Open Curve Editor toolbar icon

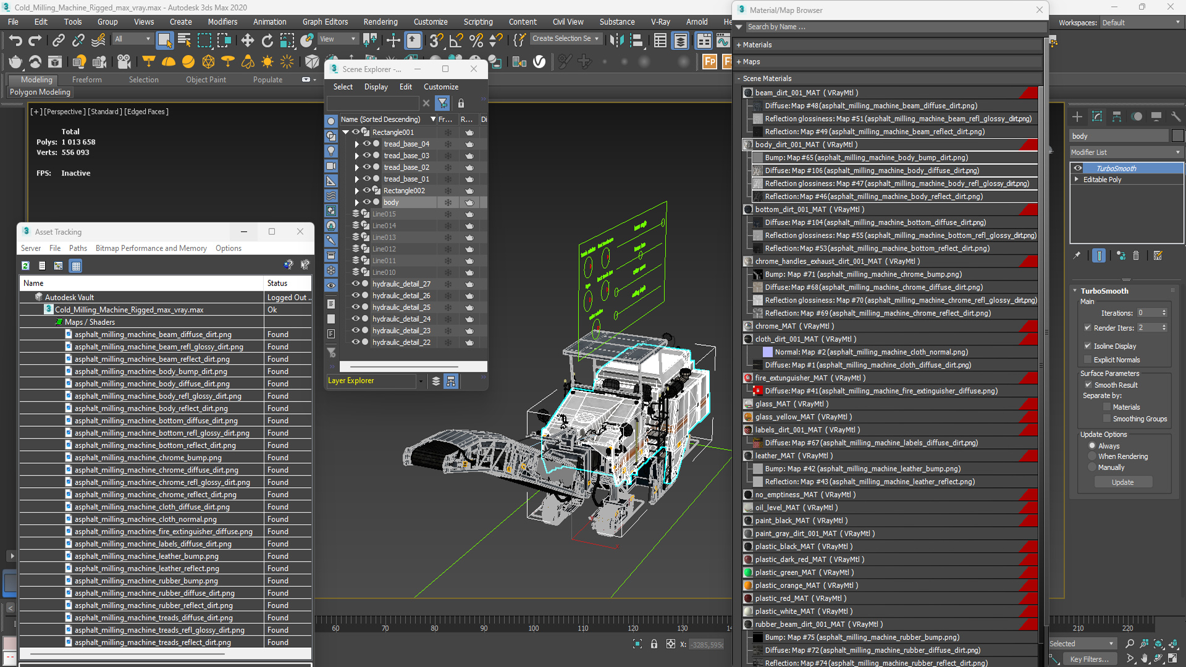point(722,41)
